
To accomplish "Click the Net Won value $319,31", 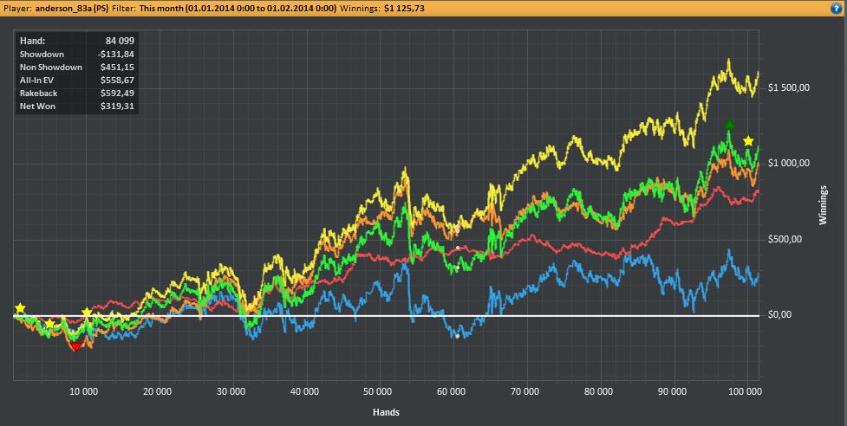I will [x=117, y=106].
